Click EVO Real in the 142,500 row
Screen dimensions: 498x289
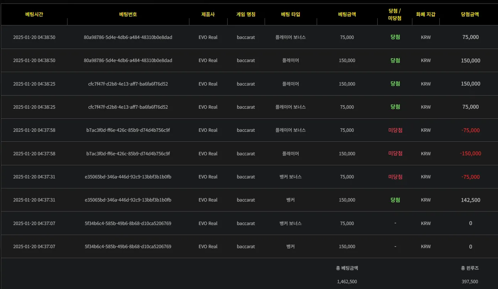tap(208, 200)
